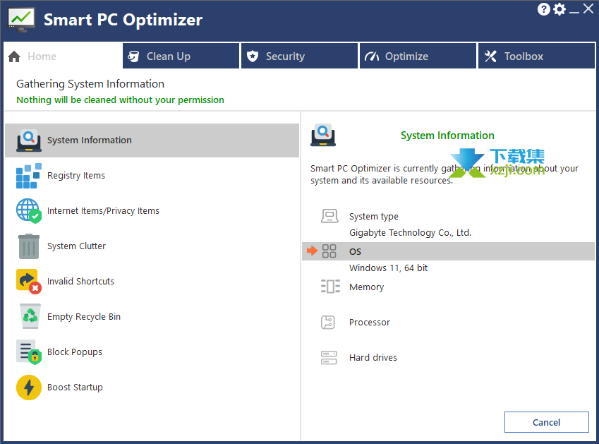Click the System type computer icon
Viewport: 599px width, 444px height.
[x=329, y=216]
